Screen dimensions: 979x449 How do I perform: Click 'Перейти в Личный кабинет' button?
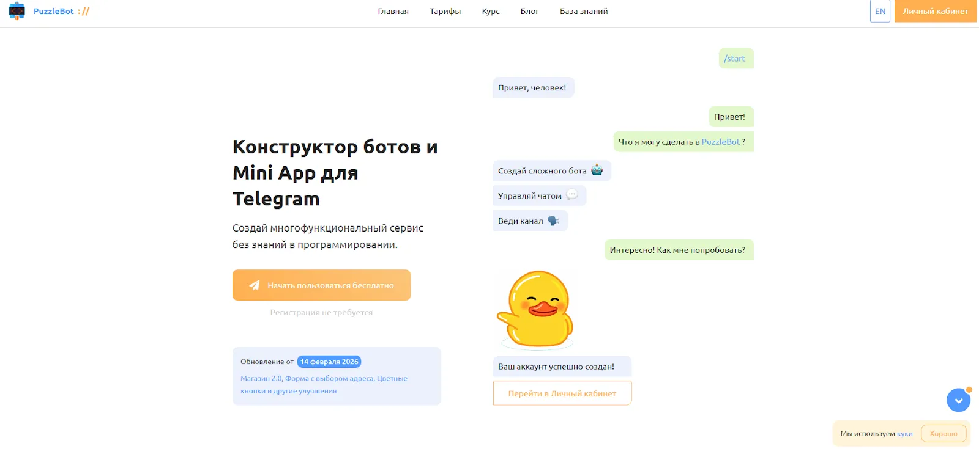point(562,393)
